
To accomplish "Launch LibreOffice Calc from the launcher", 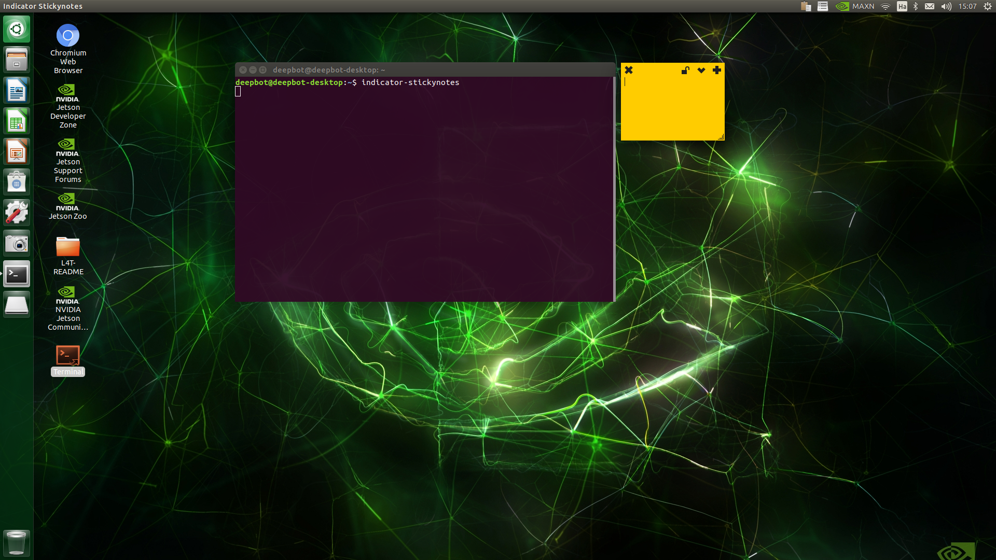I will pos(17,121).
